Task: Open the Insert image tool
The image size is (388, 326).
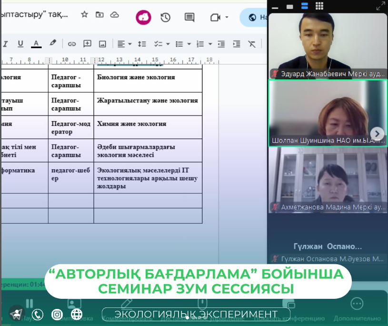Action: click(101, 43)
